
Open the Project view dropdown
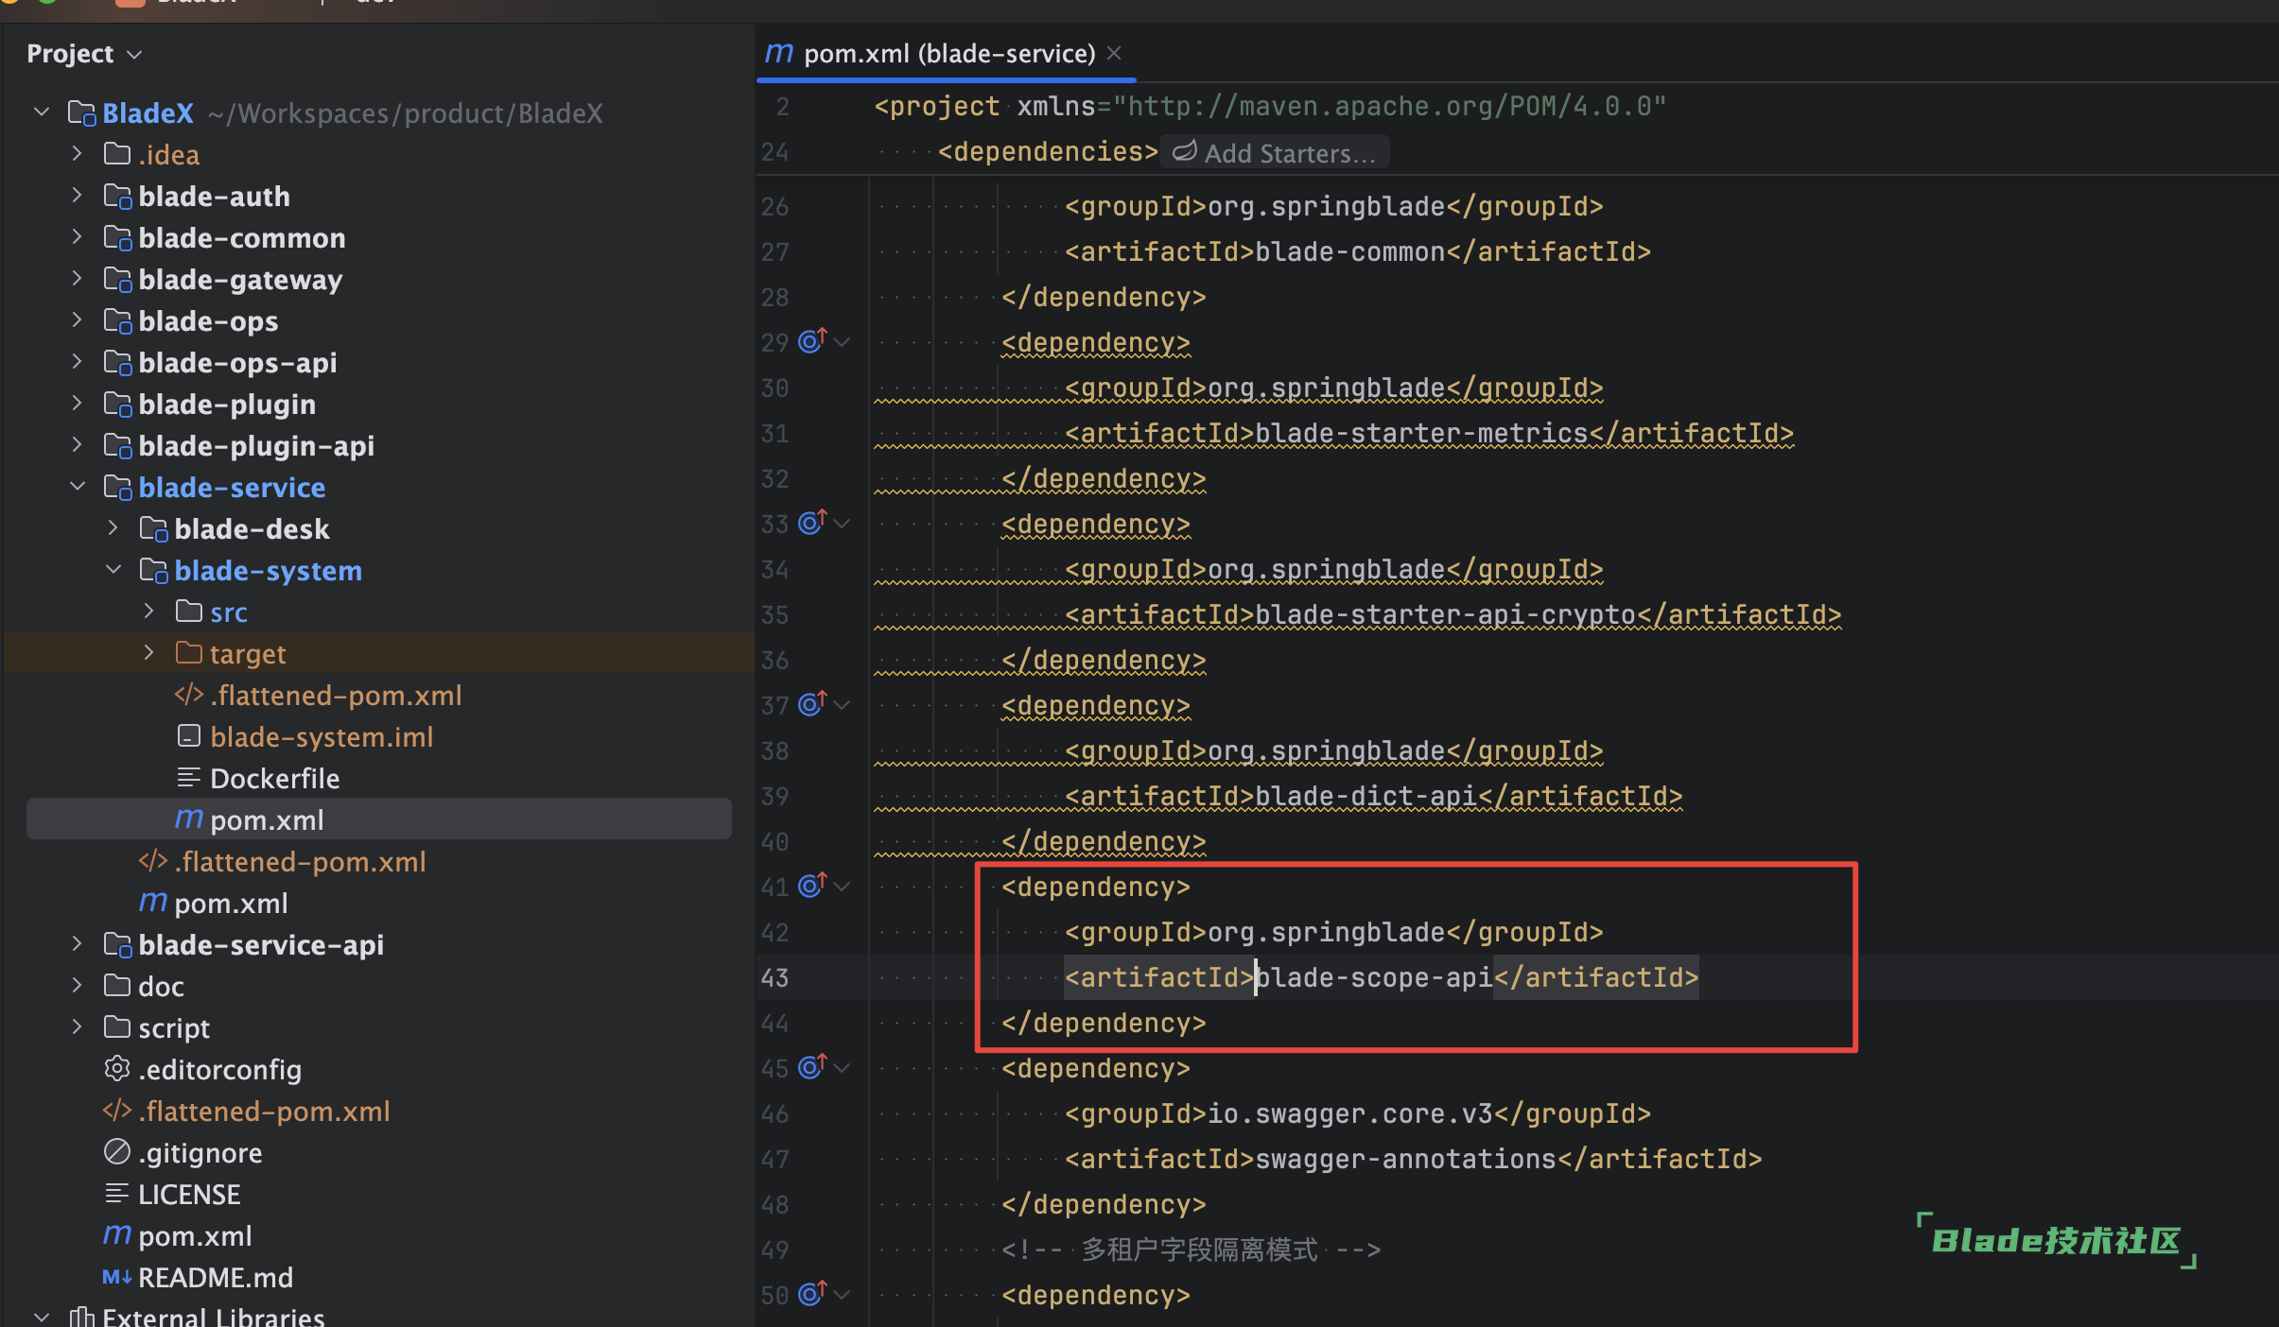[84, 54]
